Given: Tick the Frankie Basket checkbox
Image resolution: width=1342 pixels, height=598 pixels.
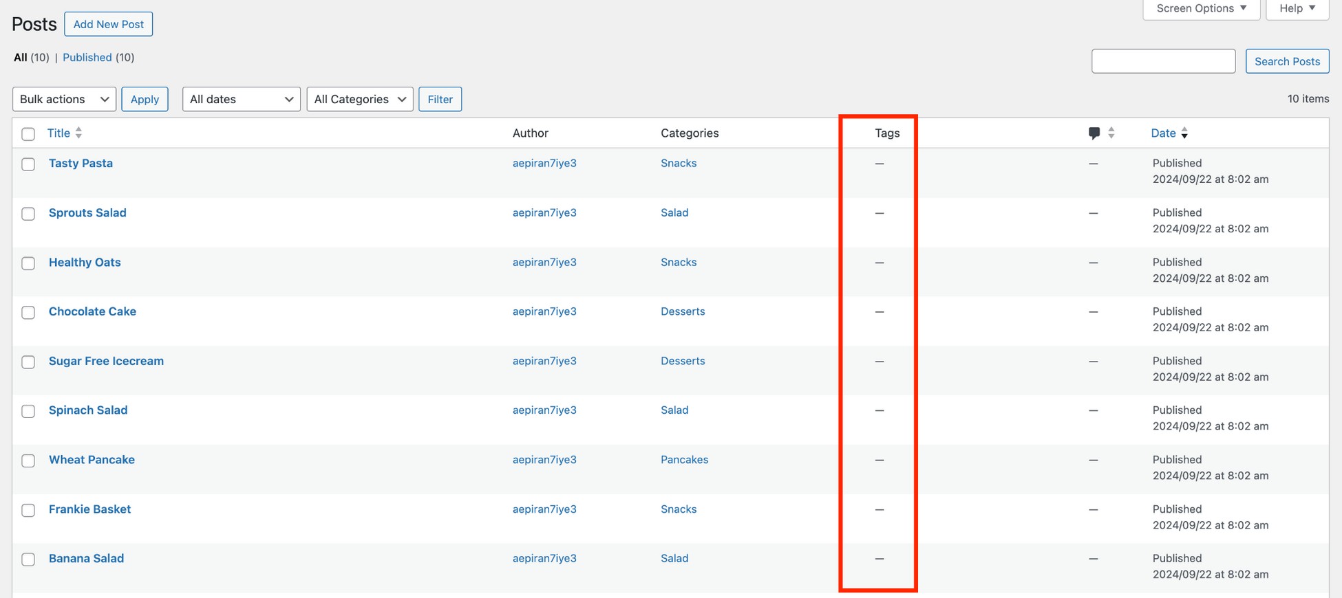Looking at the screenshot, I should pyautogui.click(x=28, y=510).
